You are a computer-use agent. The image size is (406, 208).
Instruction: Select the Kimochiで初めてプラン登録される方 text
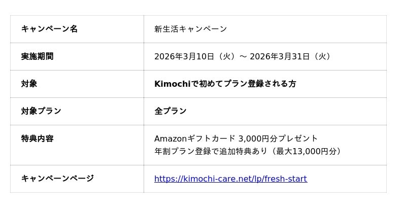[225, 84]
